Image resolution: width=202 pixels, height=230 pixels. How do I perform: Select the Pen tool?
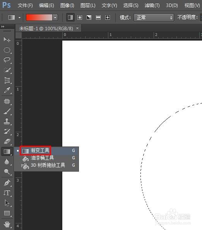click(7, 183)
